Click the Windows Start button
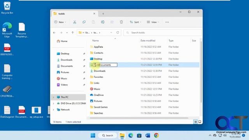The image size is (249, 140). pos(93,135)
